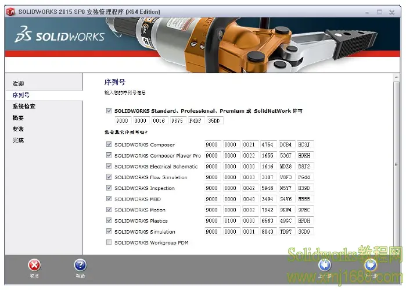This screenshot has width=406, height=290.
Task: Toggle the SOLIDWORKS Electrical Schematic checkbox
Action: 109,166
